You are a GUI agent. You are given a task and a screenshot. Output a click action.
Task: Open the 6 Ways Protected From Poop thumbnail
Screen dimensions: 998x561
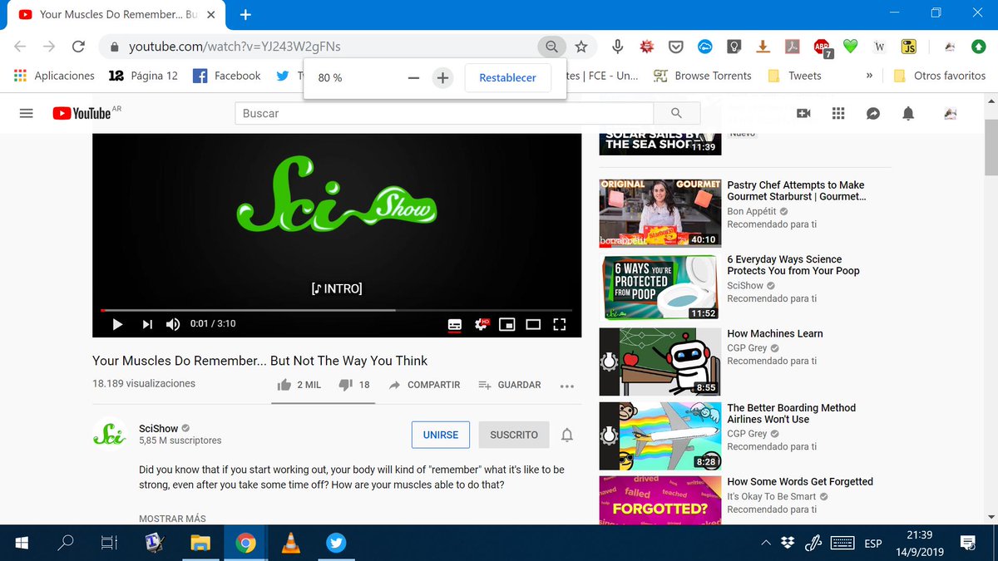pyautogui.click(x=660, y=288)
